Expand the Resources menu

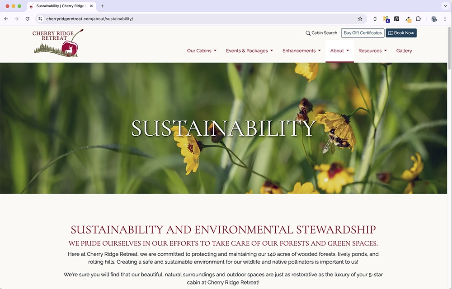(x=372, y=50)
